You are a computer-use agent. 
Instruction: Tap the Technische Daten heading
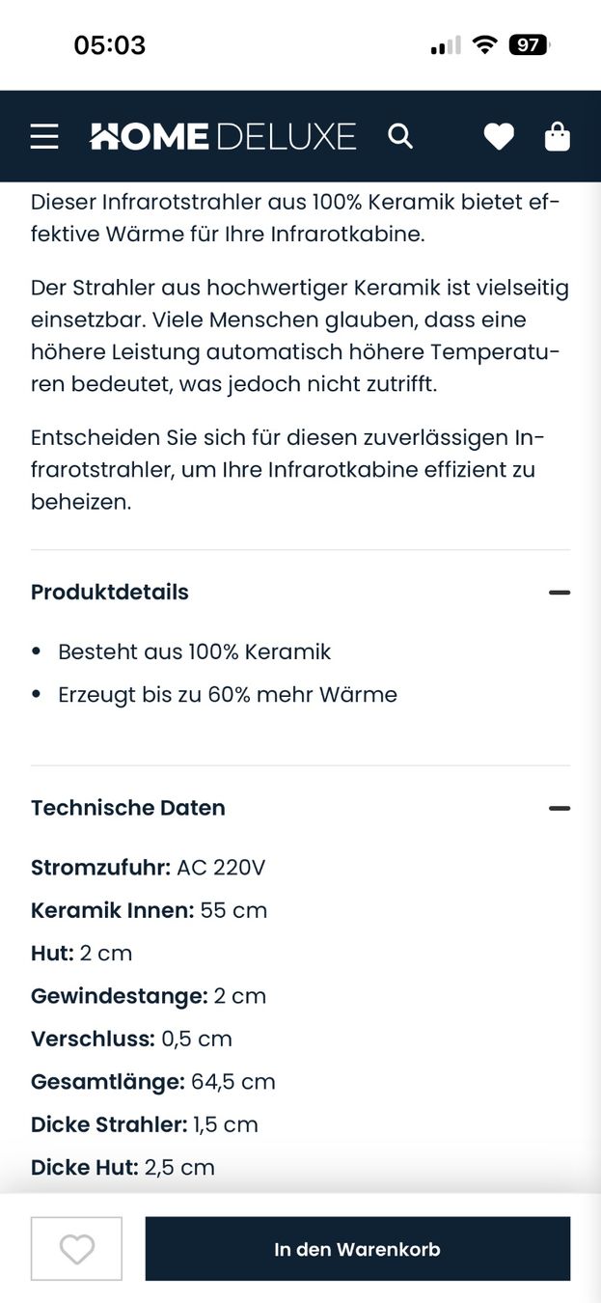coord(128,808)
